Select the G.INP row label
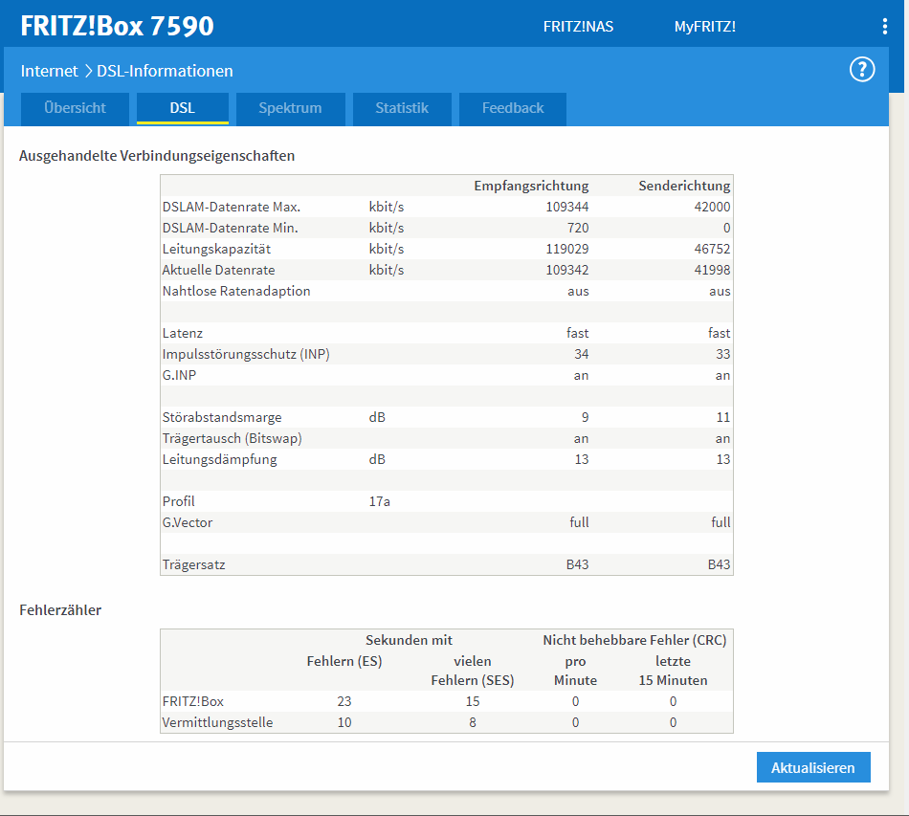 coord(179,376)
